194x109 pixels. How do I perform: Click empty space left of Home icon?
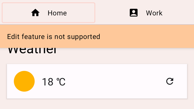[x=16, y=13]
